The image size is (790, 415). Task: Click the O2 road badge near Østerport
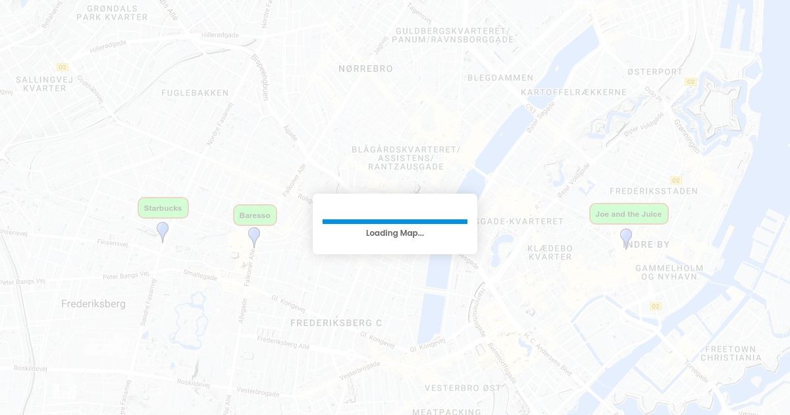coord(691,82)
